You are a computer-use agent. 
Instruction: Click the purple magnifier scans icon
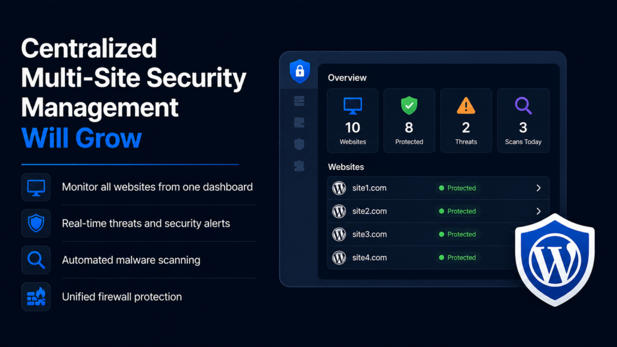click(524, 106)
